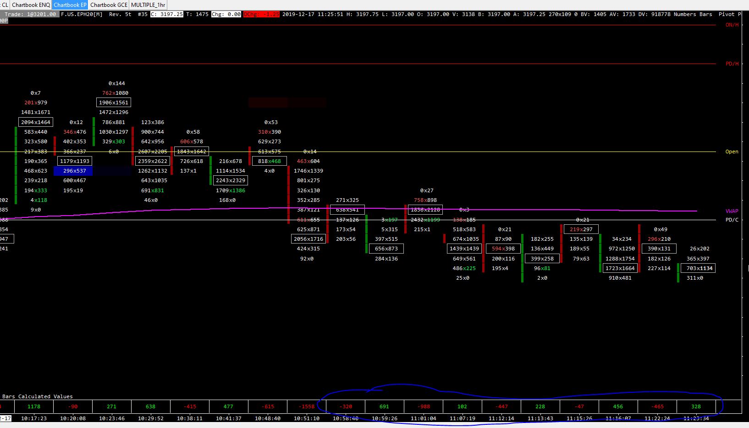Viewport: 749px width, 428px height.
Task: Click the boxed 594x398 footprint cell
Action: 503,249
